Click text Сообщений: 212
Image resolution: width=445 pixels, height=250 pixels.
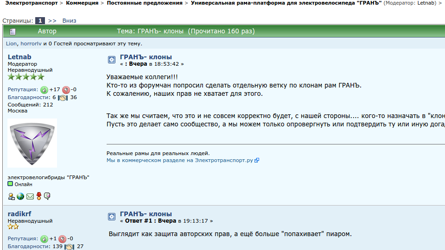tap(31, 105)
